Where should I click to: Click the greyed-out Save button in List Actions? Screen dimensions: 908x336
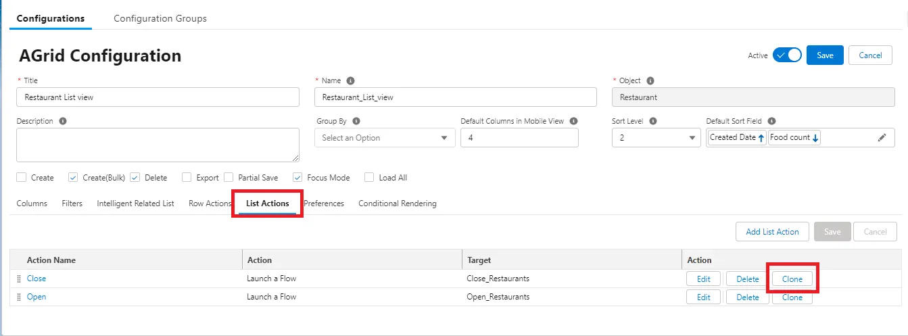click(x=832, y=232)
